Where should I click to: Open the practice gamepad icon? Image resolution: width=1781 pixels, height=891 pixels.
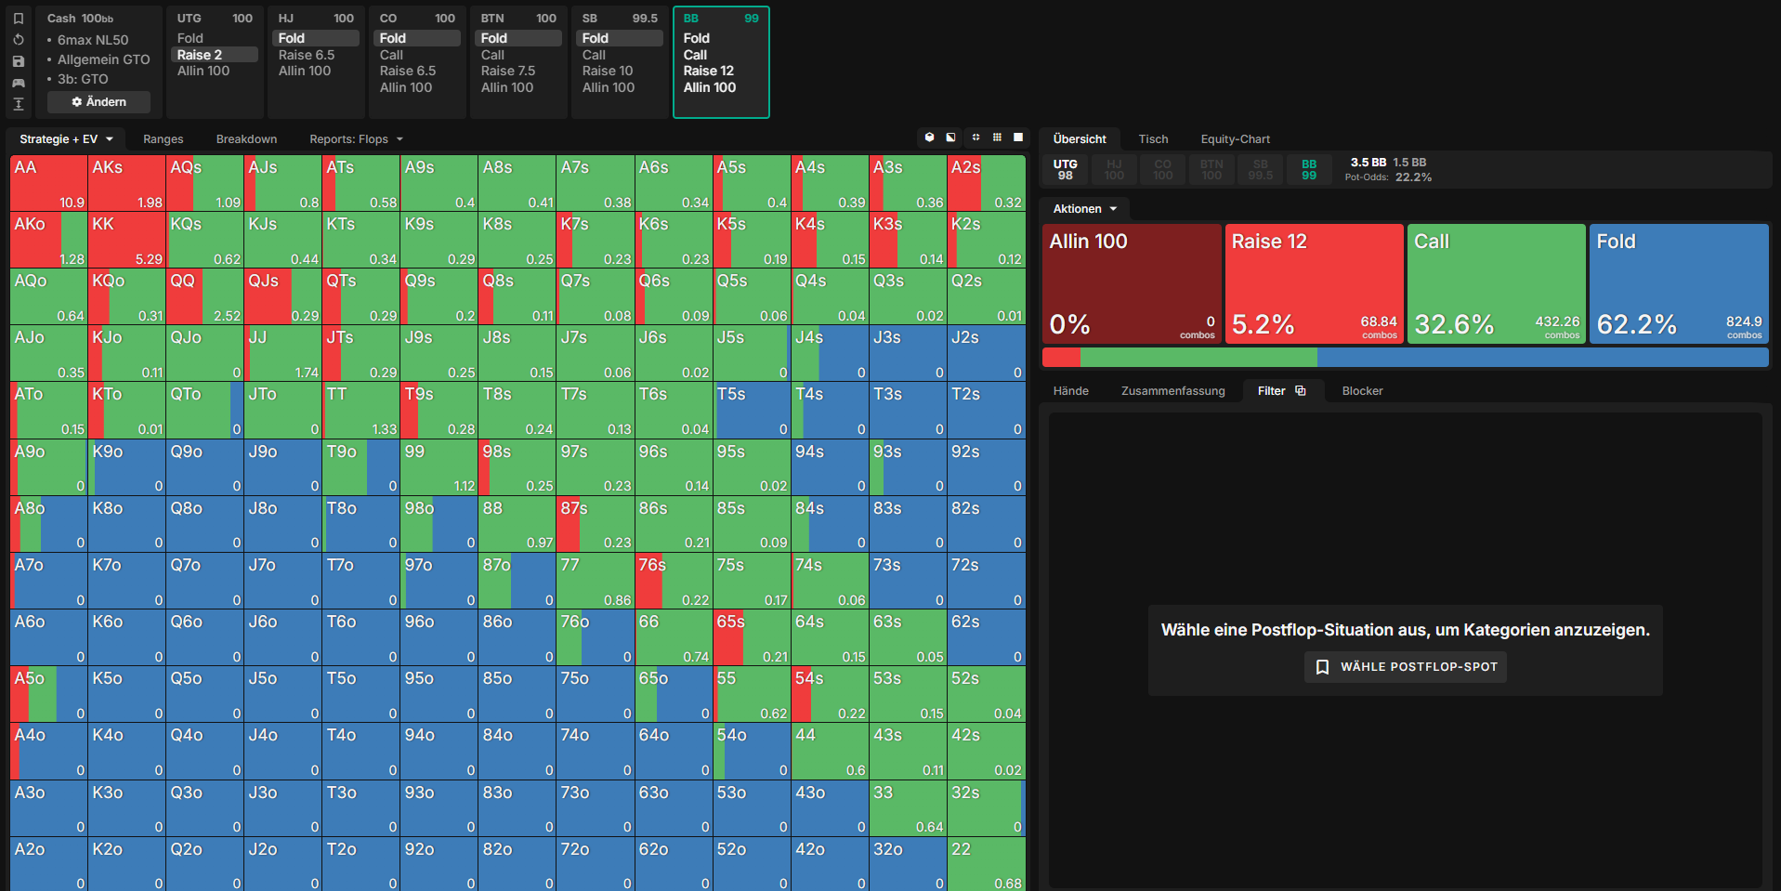[18, 83]
